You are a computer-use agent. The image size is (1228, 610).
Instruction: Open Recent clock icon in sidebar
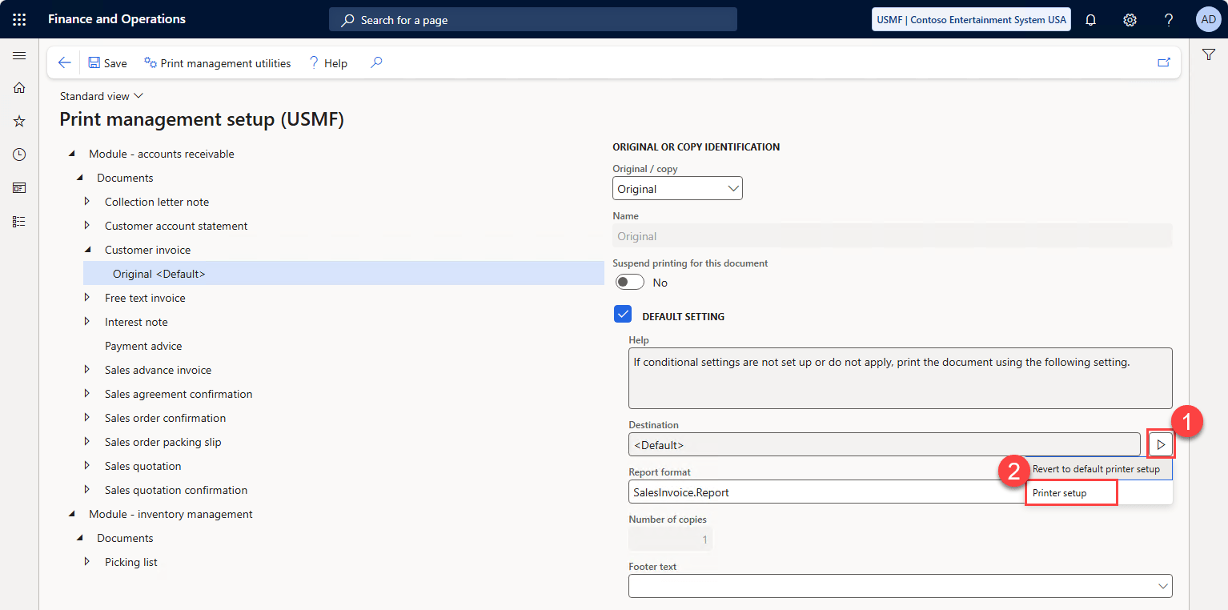(x=19, y=155)
